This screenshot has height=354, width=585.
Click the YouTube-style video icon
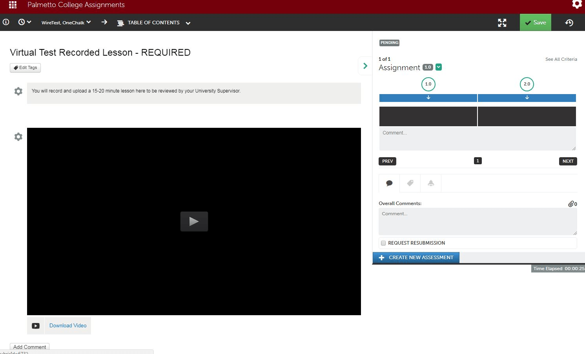pos(36,326)
